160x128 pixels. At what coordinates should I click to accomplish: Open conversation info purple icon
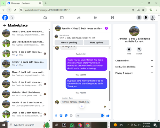click(x=106, y=28)
